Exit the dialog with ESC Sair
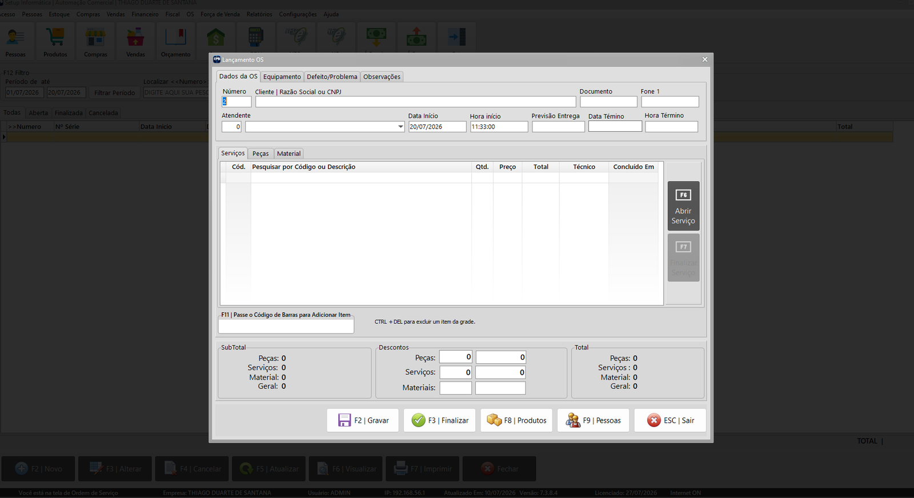 point(670,420)
